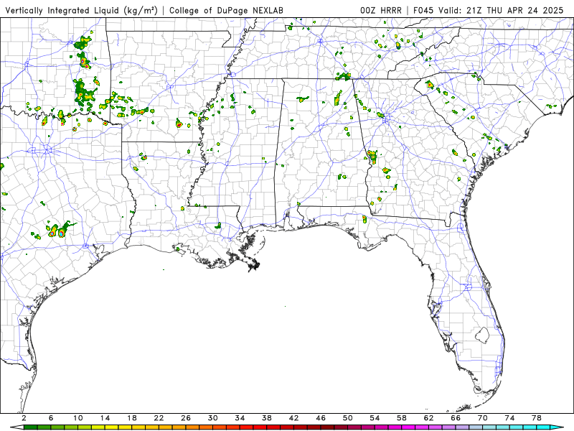The image size is (574, 431).
Task: Click the legend value '54'
Action: [x=375, y=418]
